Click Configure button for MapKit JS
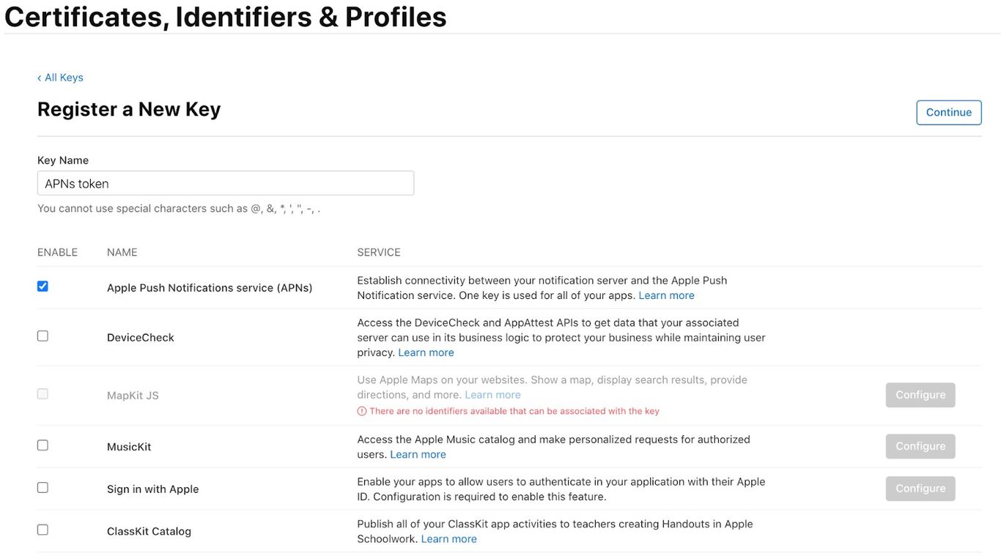Screen dimensions: 1001x556 pos(920,395)
